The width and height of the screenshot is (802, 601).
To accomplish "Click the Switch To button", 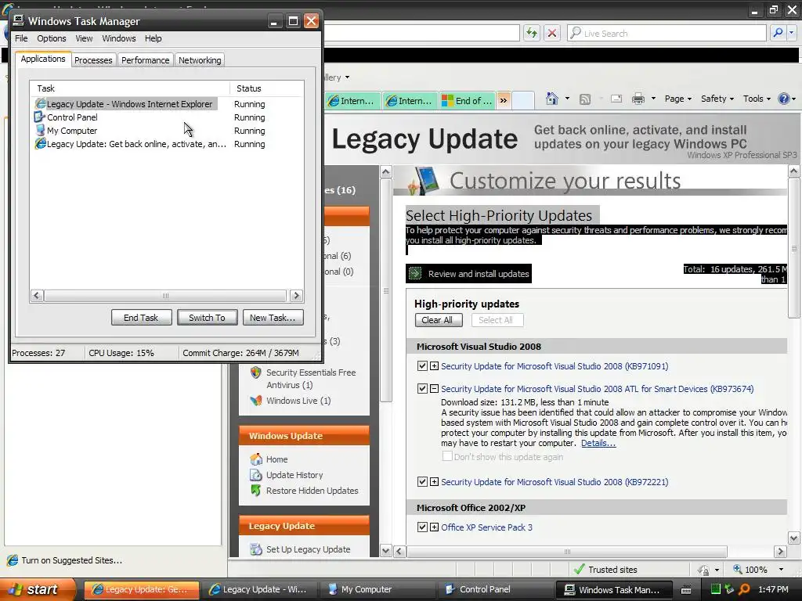I will [207, 318].
